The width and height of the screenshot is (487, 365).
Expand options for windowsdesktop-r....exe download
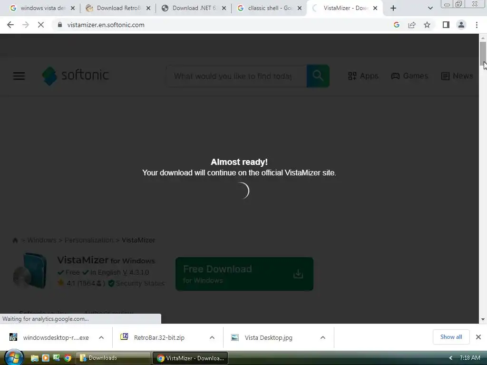coord(101,337)
